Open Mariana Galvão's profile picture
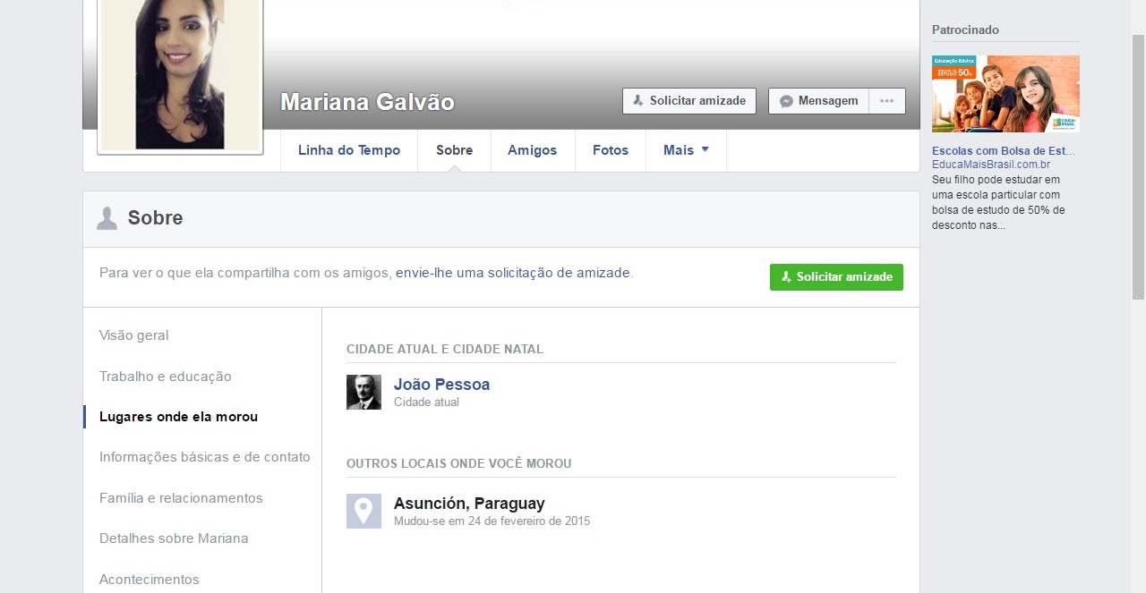This screenshot has width=1146, height=593. 180,74
